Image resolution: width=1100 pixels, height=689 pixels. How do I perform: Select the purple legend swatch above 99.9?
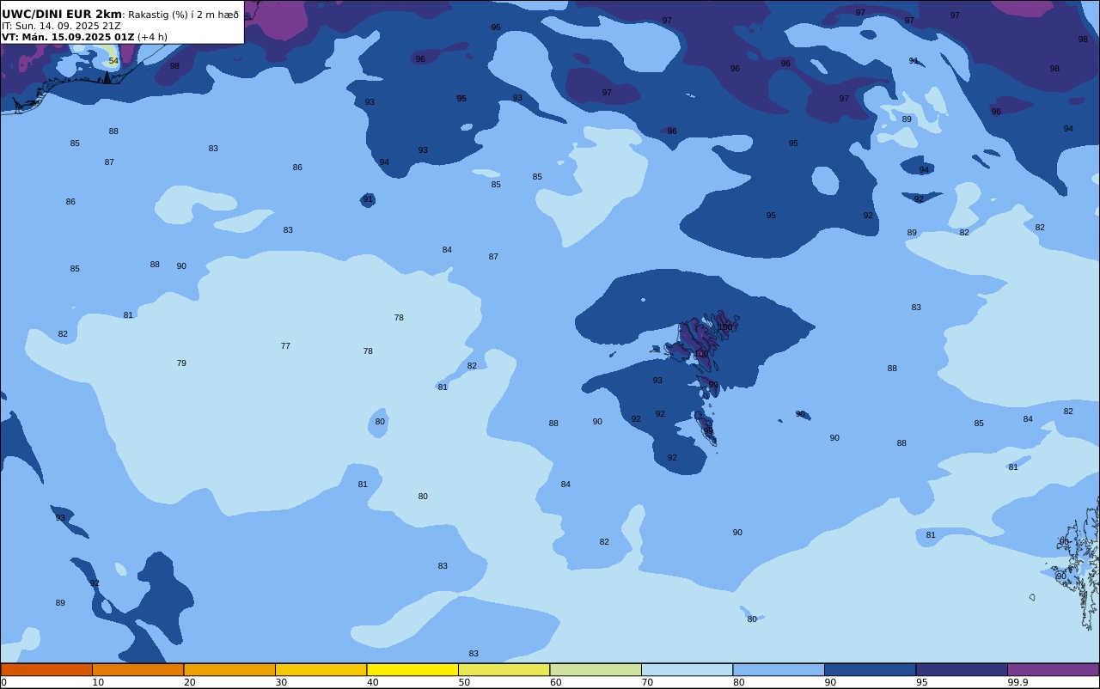(x=1053, y=669)
